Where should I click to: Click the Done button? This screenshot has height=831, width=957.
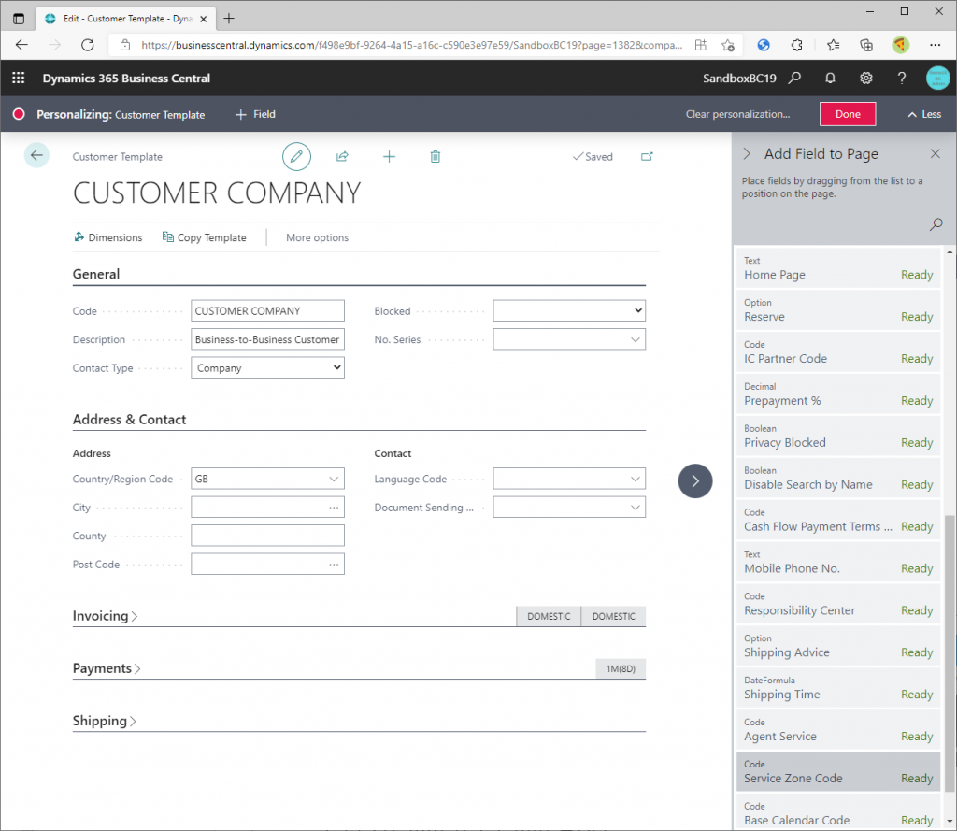(x=848, y=114)
